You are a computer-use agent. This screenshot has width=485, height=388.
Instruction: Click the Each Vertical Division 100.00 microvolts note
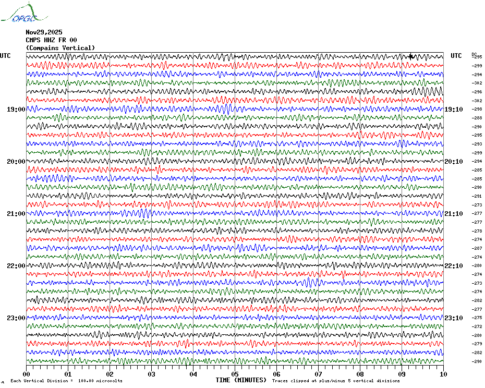(x=67, y=381)
